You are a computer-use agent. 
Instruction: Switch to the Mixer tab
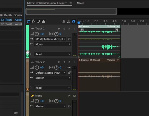click(80, 3)
